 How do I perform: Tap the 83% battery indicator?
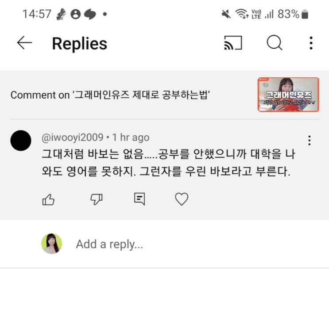tap(293, 14)
